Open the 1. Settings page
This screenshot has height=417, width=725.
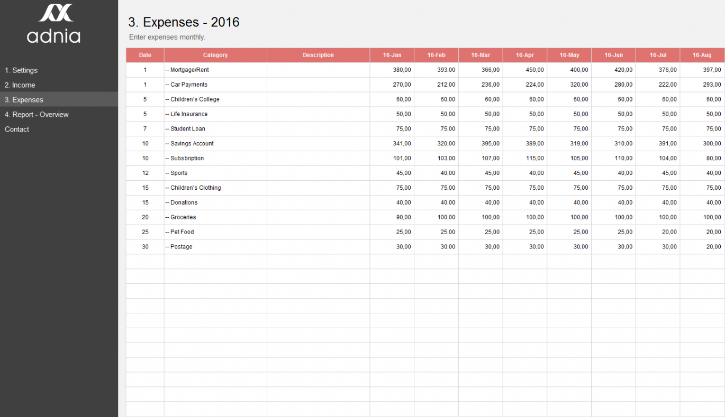click(21, 70)
